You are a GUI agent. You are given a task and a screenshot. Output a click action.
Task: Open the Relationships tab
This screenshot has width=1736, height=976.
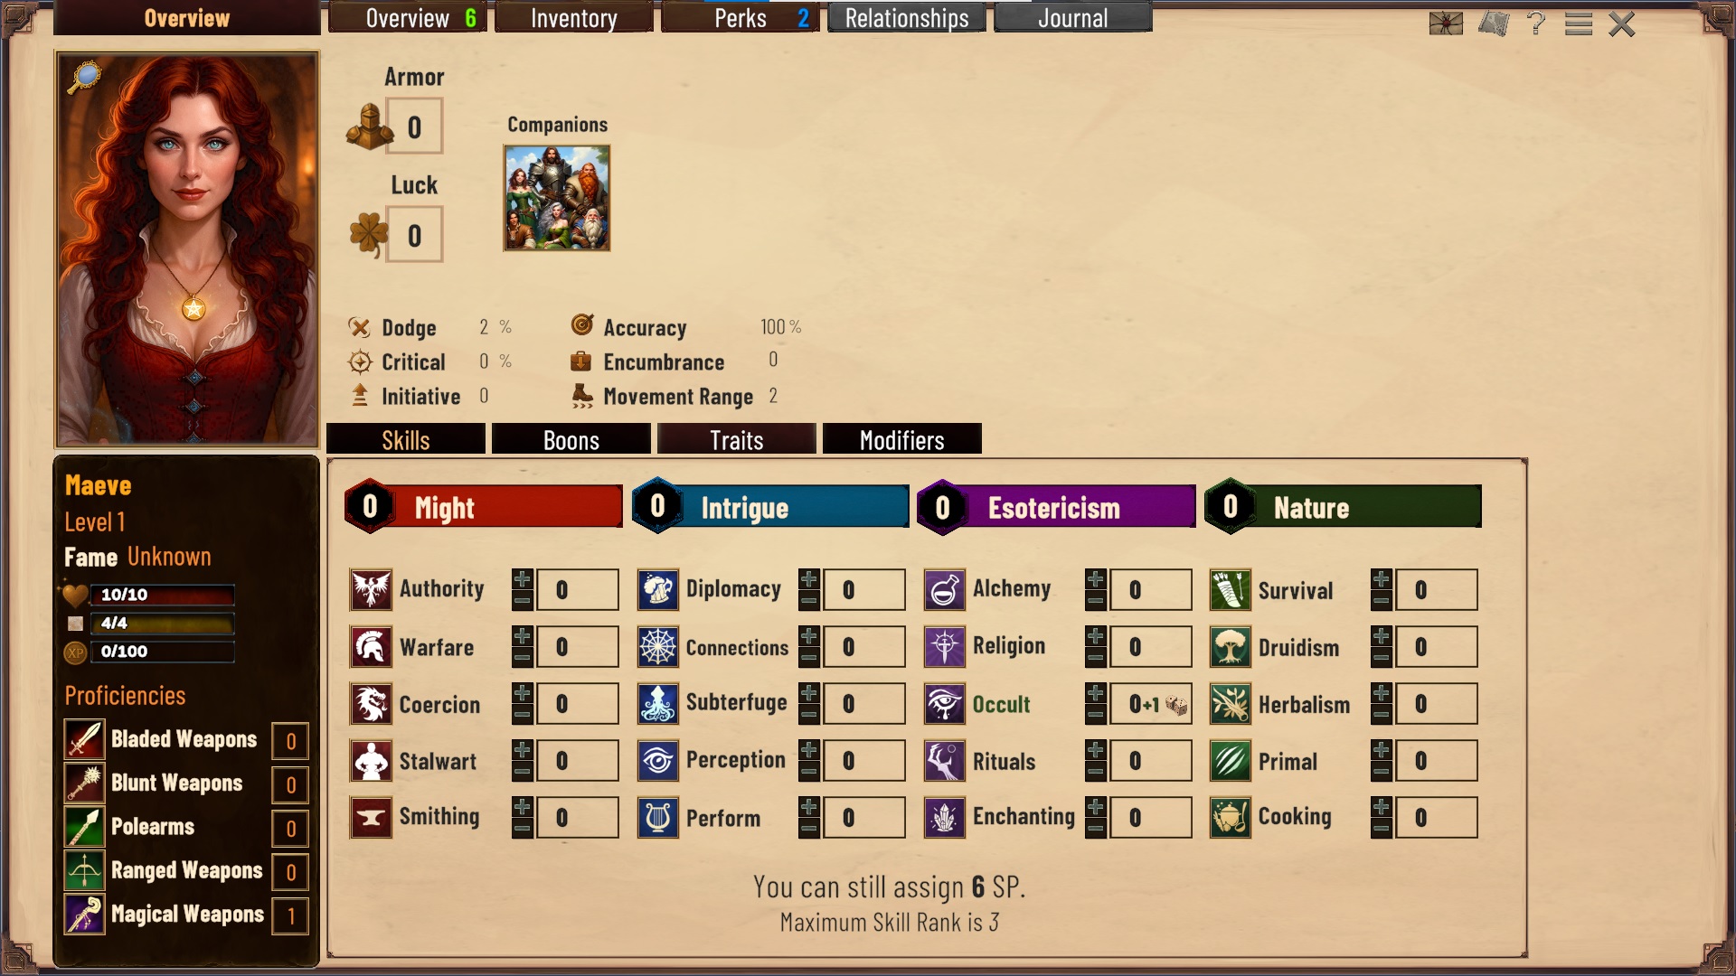(x=907, y=18)
